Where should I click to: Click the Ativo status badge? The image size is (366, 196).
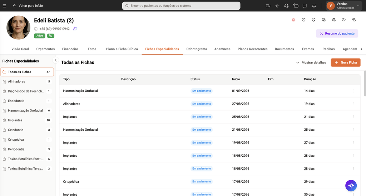[x=39, y=36]
